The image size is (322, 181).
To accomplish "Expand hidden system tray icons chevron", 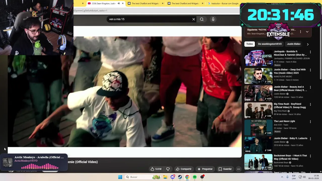I will [x=282, y=177].
